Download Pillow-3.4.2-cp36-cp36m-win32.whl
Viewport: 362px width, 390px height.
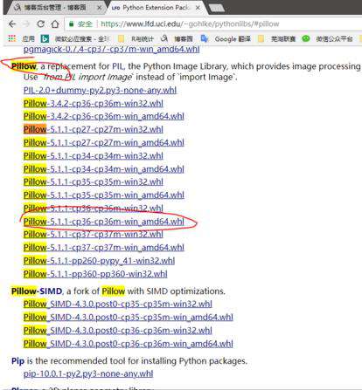pos(94,104)
